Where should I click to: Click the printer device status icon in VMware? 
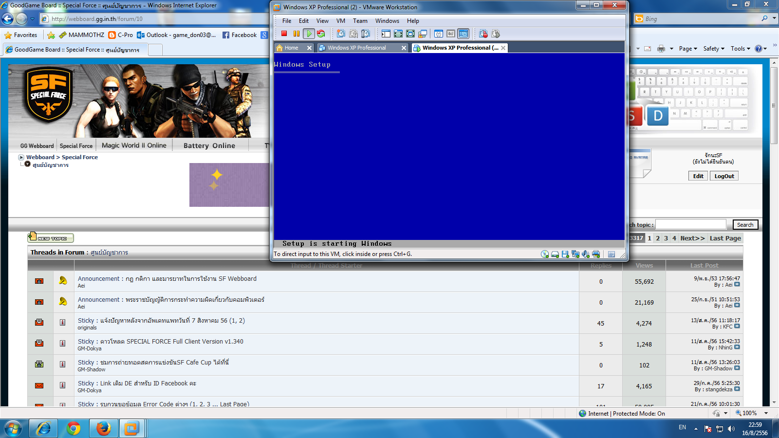click(x=596, y=254)
